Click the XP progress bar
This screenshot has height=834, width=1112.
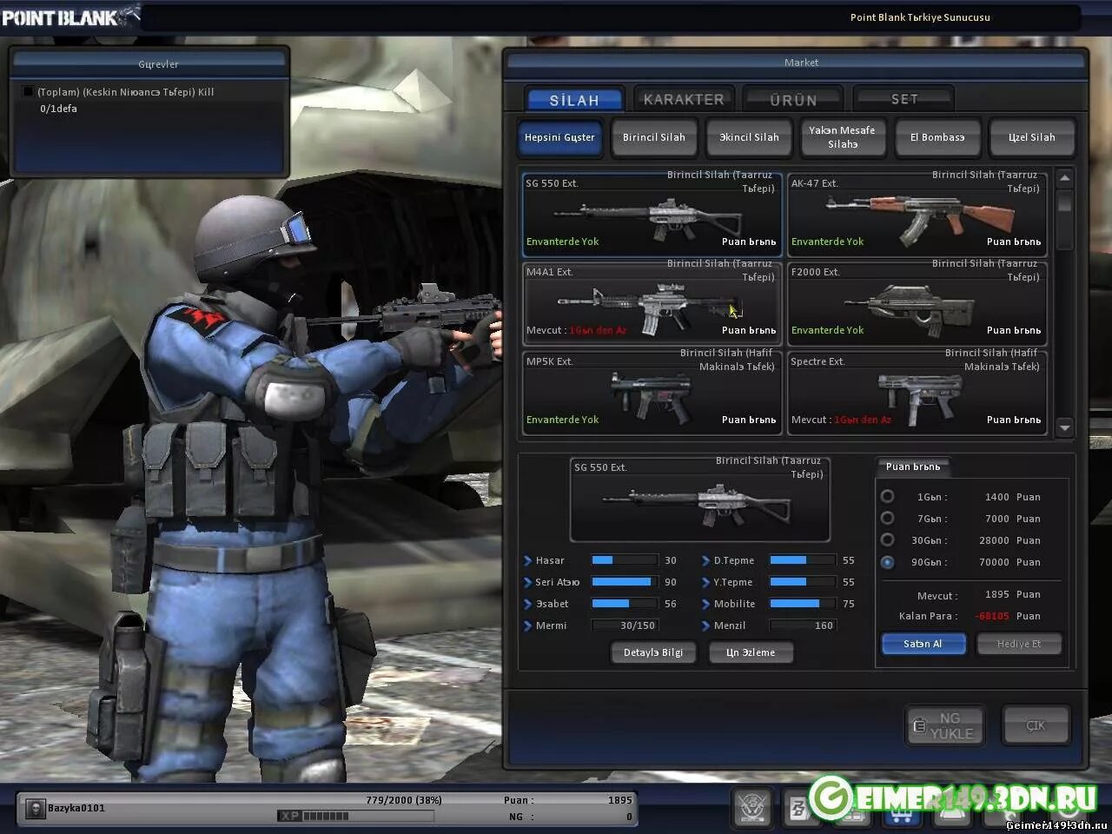[x=355, y=816]
